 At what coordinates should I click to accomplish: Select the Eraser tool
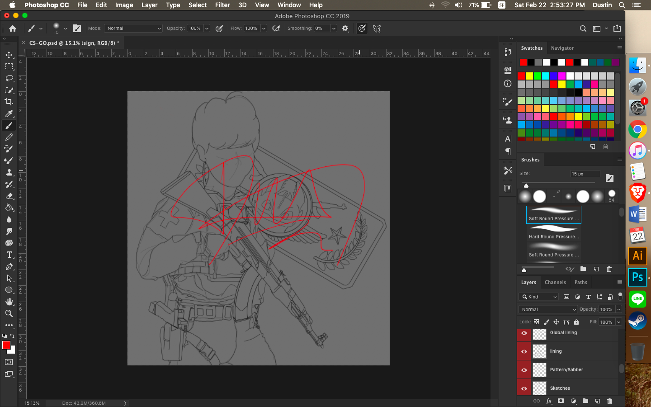click(9, 196)
